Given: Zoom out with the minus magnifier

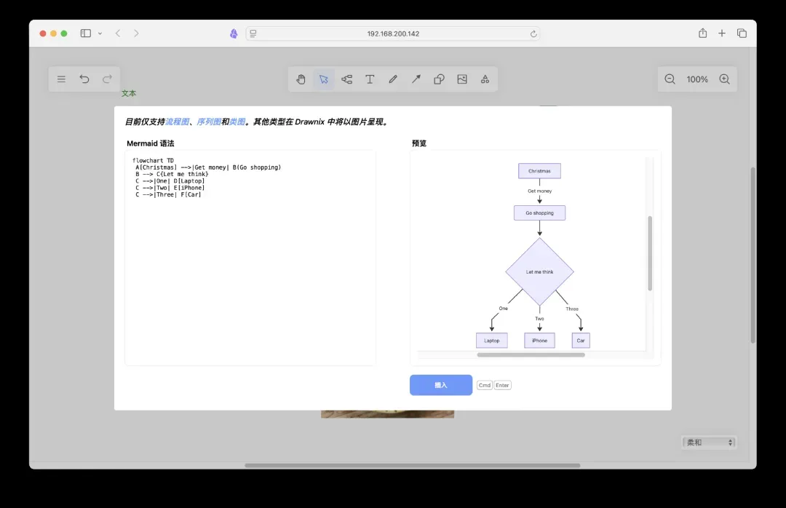Looking at the screenshot, I should 670,79.
